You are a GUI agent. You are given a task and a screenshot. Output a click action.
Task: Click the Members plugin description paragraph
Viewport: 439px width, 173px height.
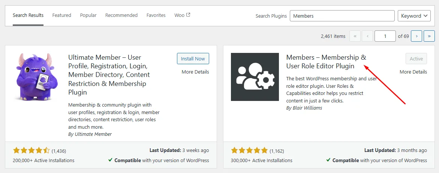331,90
